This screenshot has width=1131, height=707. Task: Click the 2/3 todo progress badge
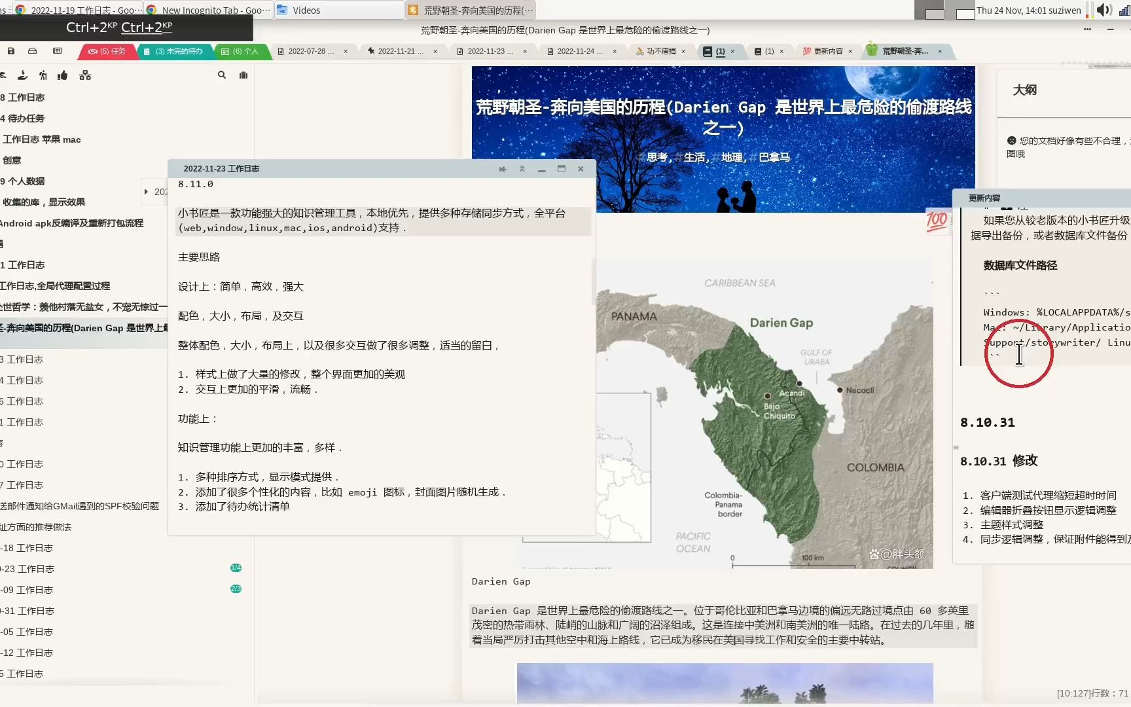pyautogui.click(x=236, y=589)
